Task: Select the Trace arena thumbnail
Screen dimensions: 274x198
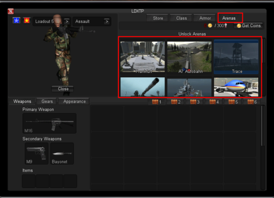Action: [236, 57]
